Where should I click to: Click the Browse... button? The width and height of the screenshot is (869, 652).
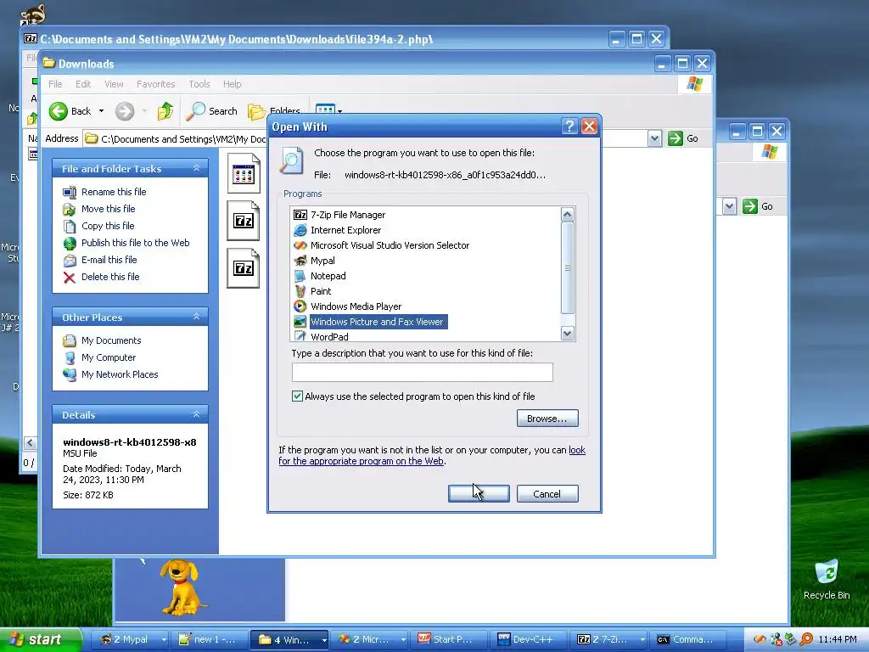coord(547,418)
